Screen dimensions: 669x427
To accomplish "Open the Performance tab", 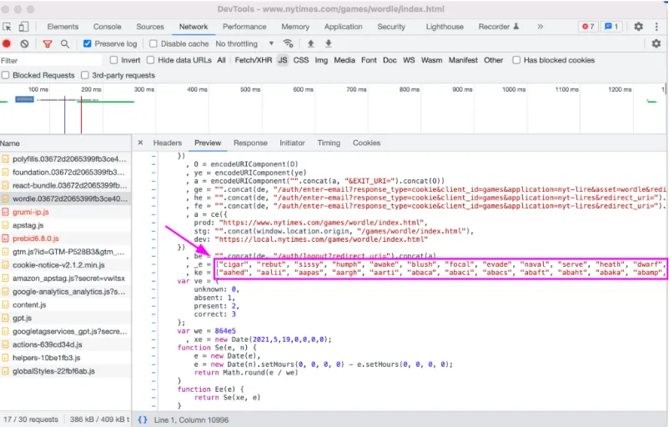I will (244, 27).
